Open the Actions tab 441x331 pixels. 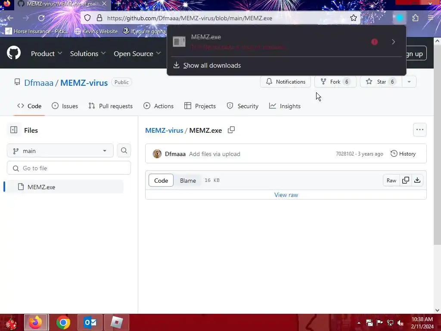click(158, 106)
